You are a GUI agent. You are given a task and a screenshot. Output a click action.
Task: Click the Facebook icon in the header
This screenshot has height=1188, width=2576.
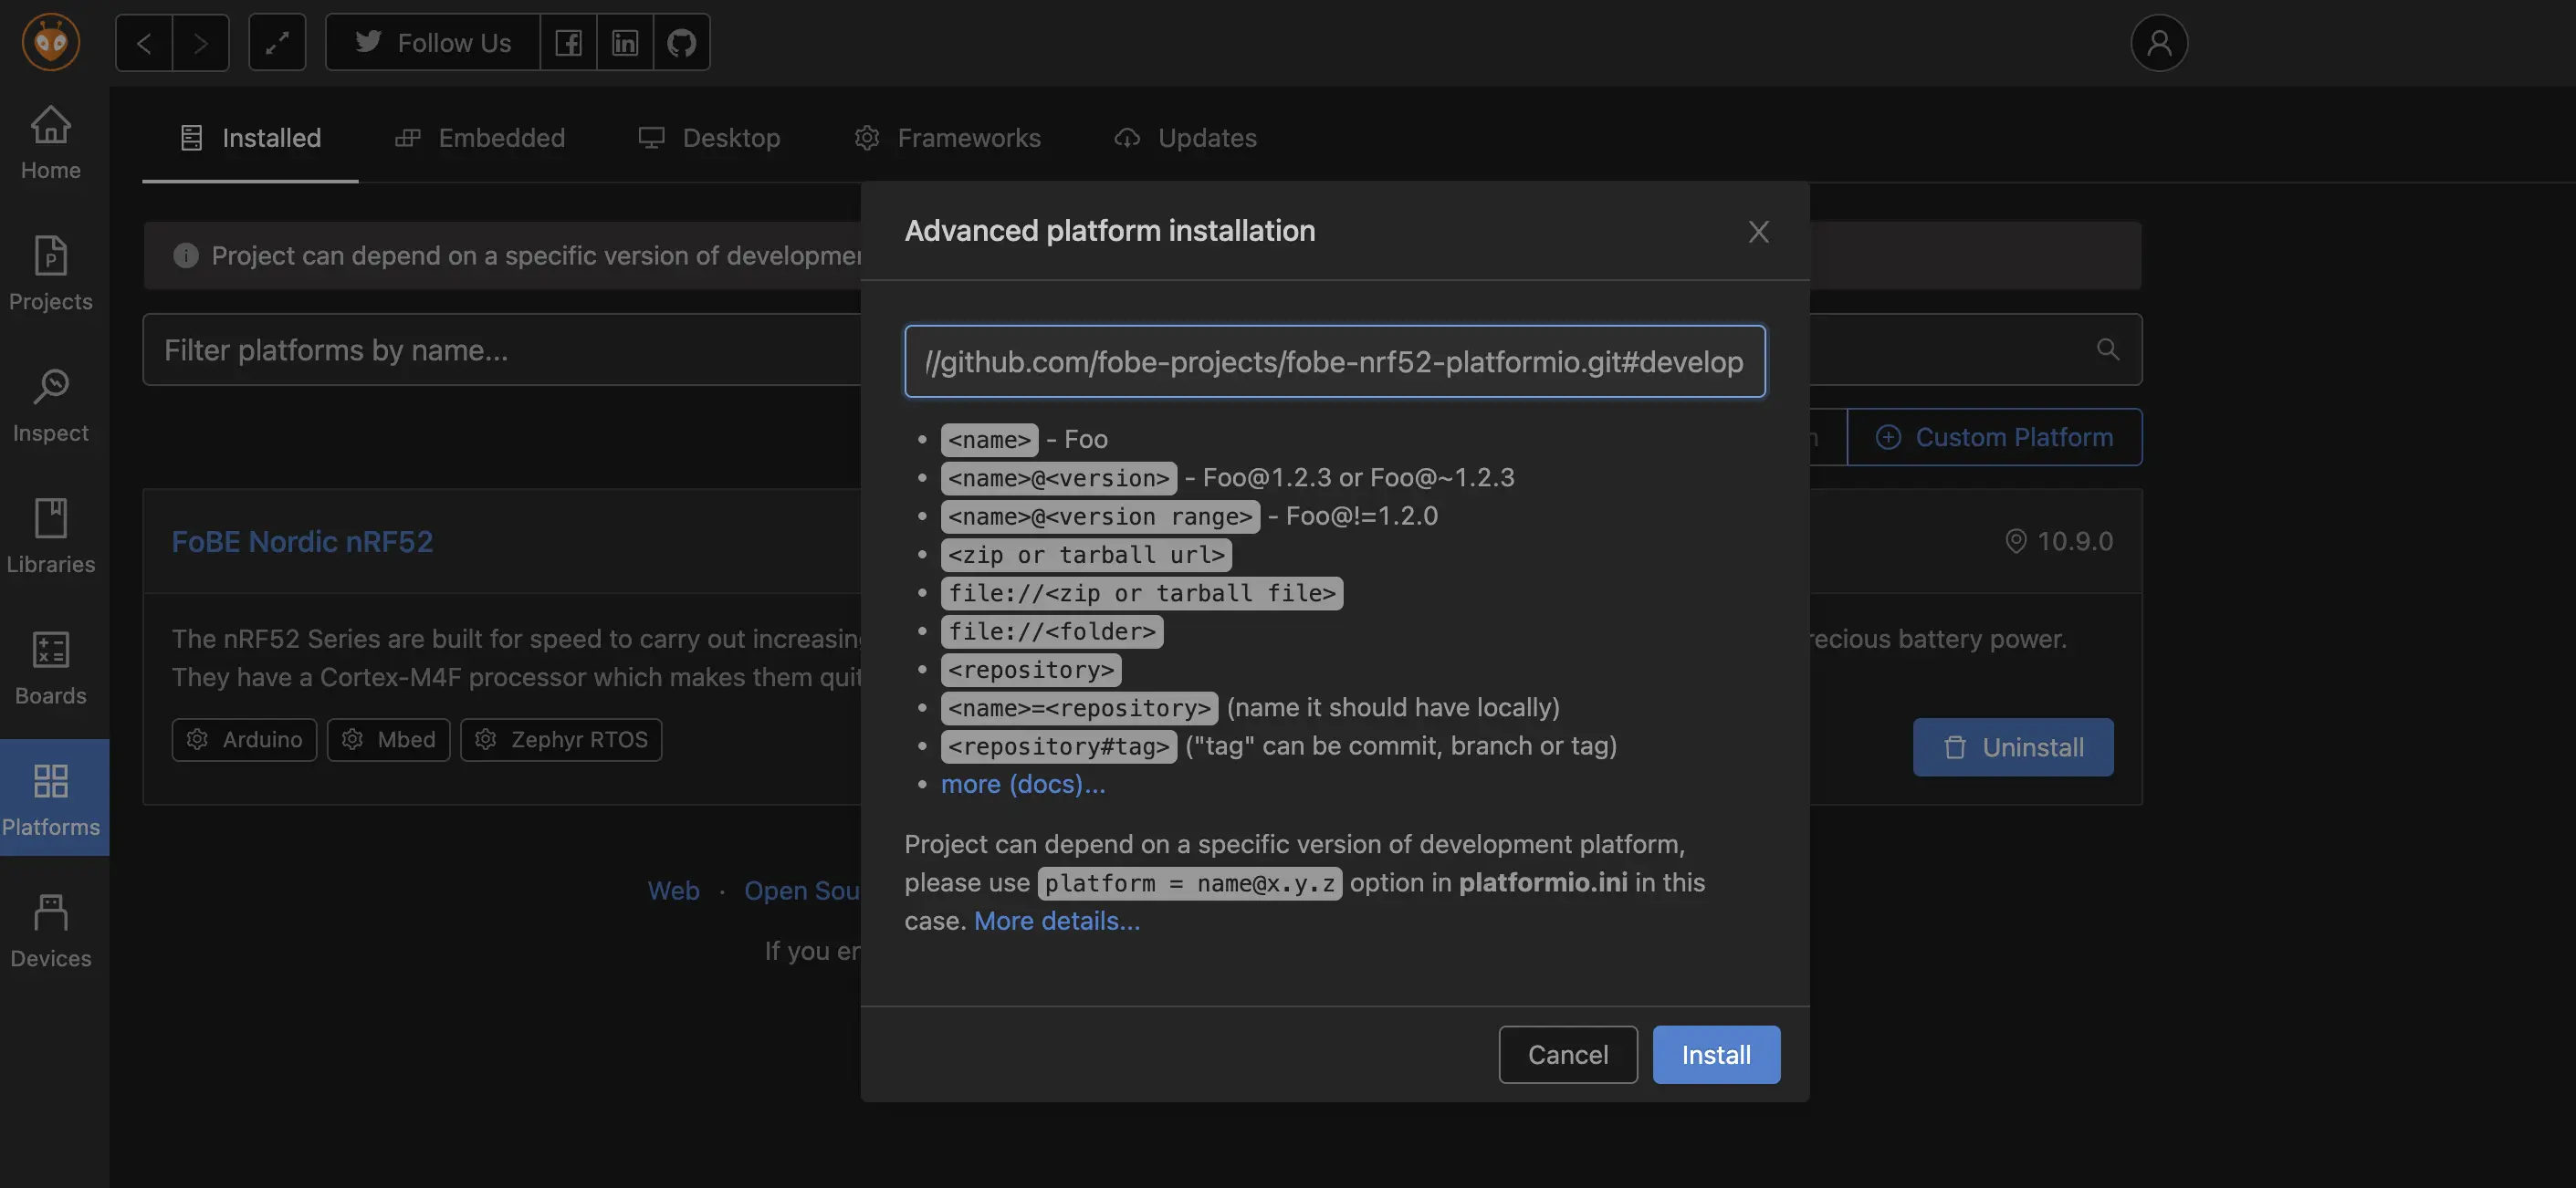[x=568, y=42]
